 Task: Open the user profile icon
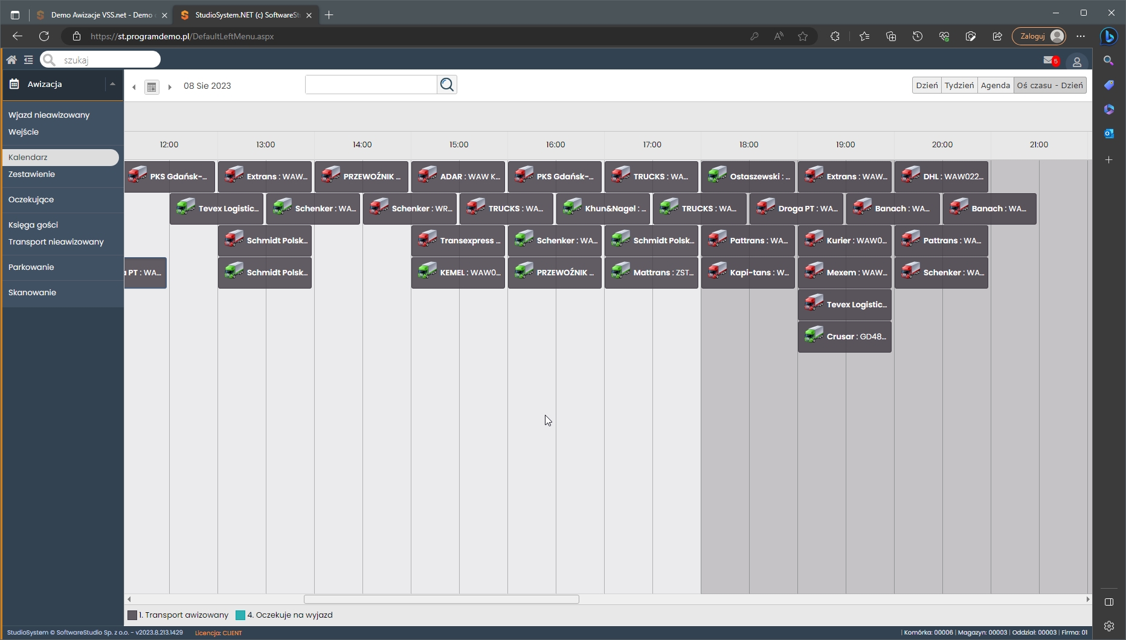coord(1076,62)
